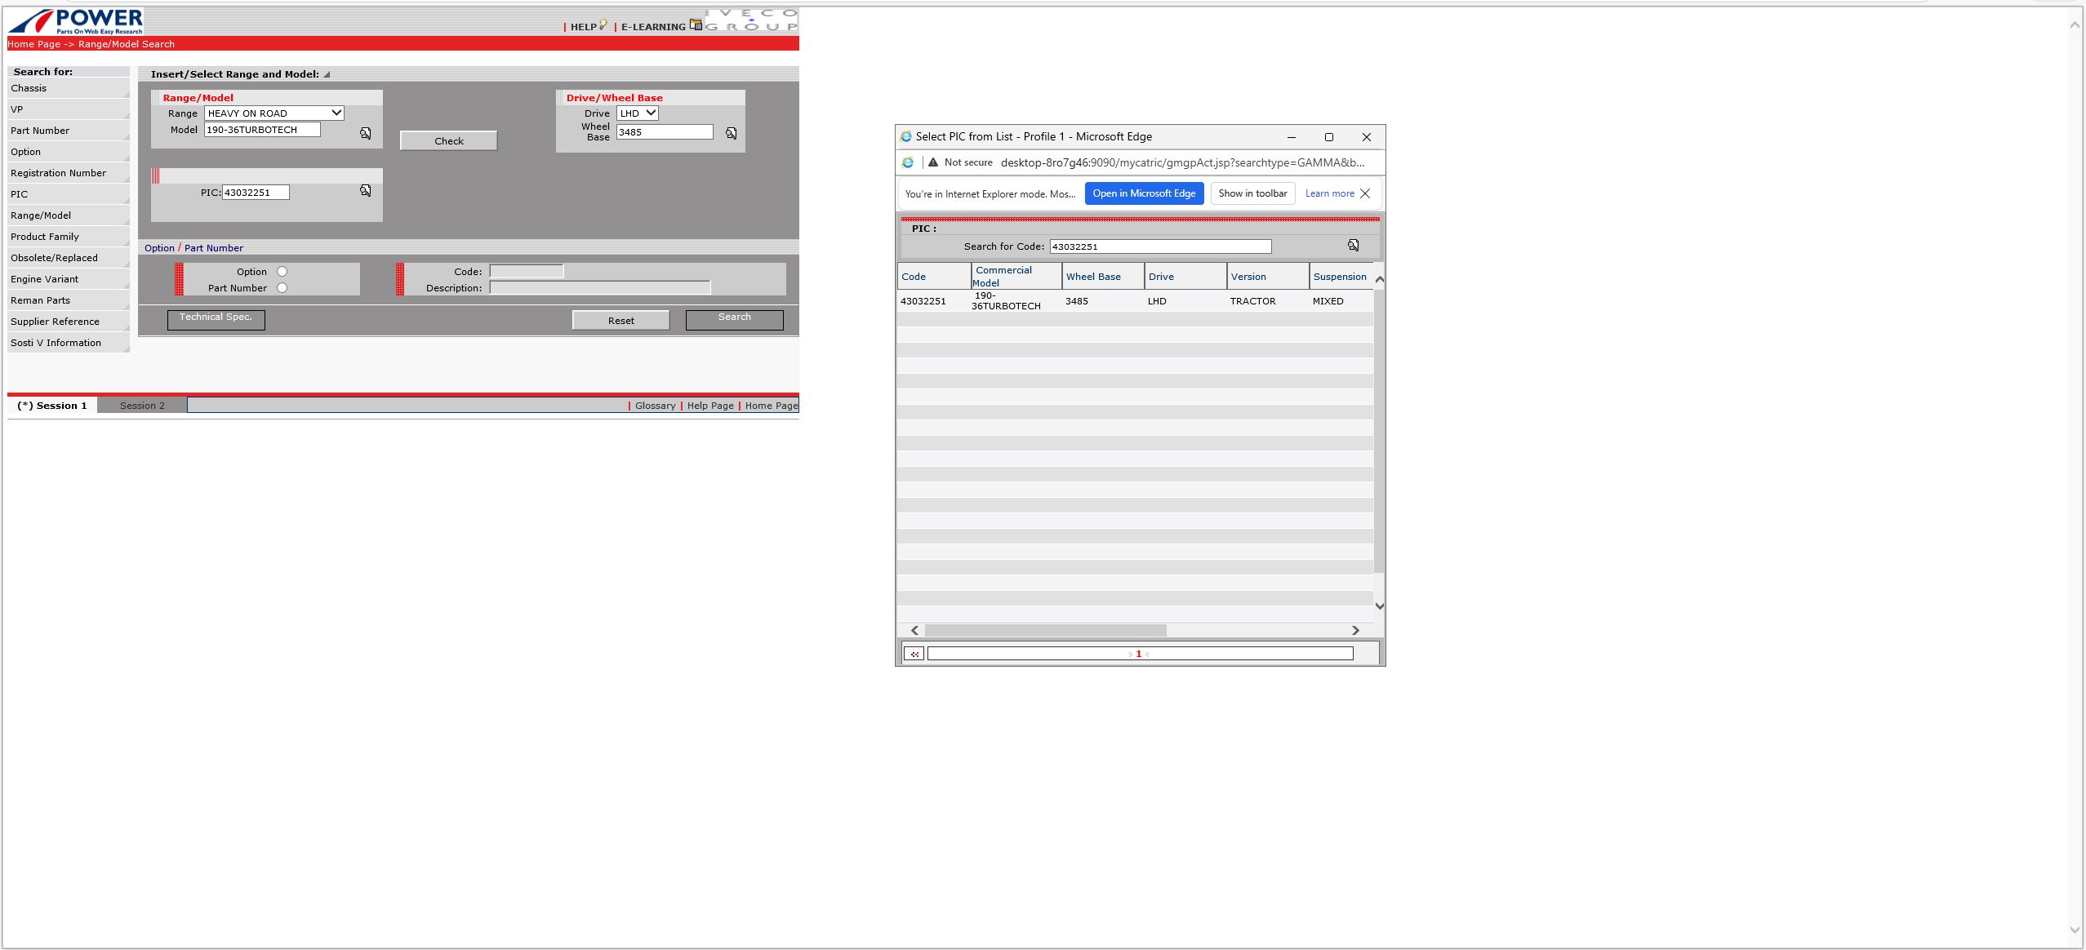Open the Glossary link
Image resolution: width=2086 pixels, height=950 pixels.
coord(655,406)
